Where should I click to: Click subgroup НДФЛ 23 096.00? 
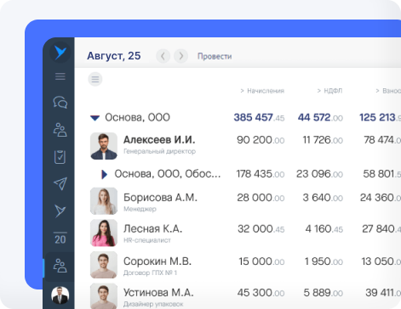[319, 174]
